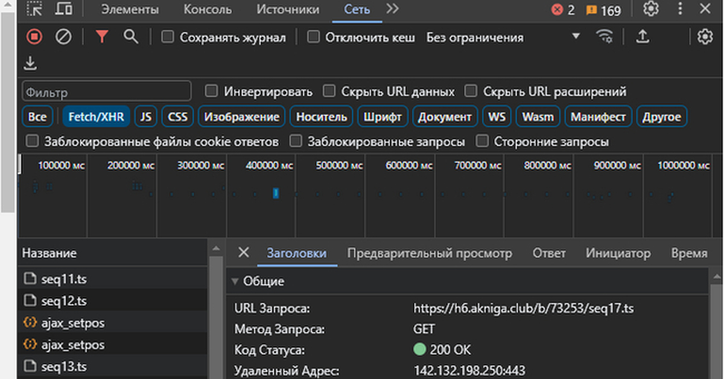Image resolution: width=724 pixels, height=379 pixels.
Task: Import HAR file with the download arrow icon
Action: tap(30, 63)
